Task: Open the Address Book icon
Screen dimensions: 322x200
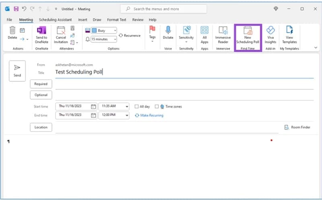Action: pyautogui.click(x=72, y=28)
